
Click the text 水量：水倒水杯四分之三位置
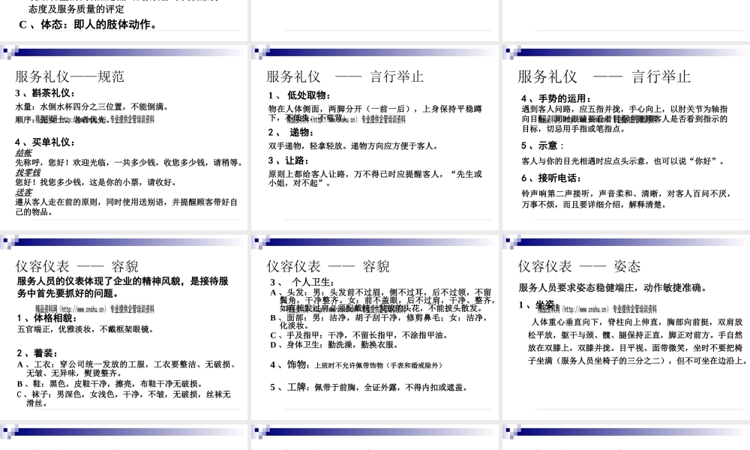tap(91, 106)
